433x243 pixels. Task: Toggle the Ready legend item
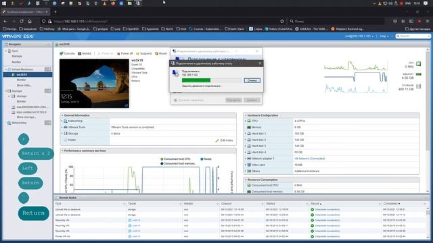[206, 159]
